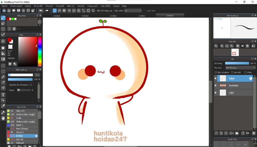Open the Cloud menu
257x147 pixels.
coord(116,6)
